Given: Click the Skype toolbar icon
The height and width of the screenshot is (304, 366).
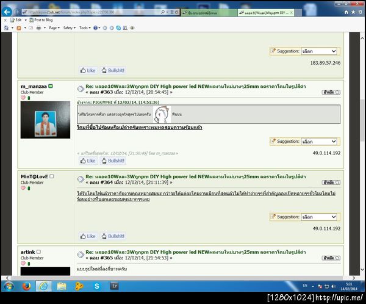Looking at the screenshot, I should pyautogui.click(x=118, y=28).
